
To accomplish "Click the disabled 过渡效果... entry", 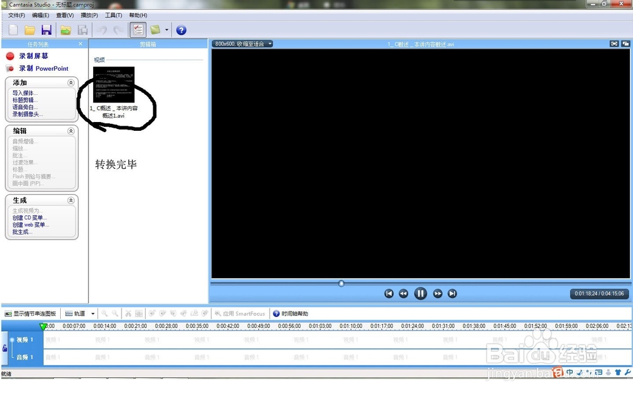I will pos(25,162).
